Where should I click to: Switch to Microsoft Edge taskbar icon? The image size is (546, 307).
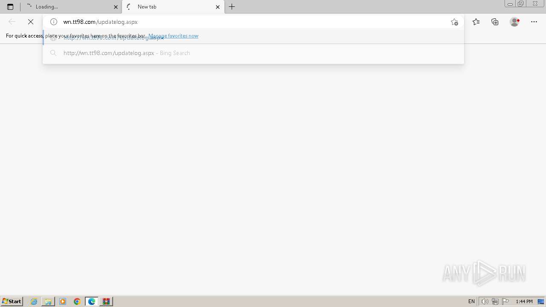point(92,301)
